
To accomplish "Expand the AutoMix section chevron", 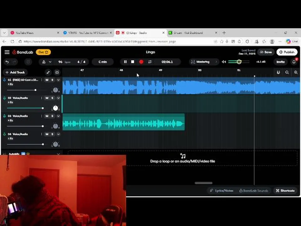I will coord(58,154).
